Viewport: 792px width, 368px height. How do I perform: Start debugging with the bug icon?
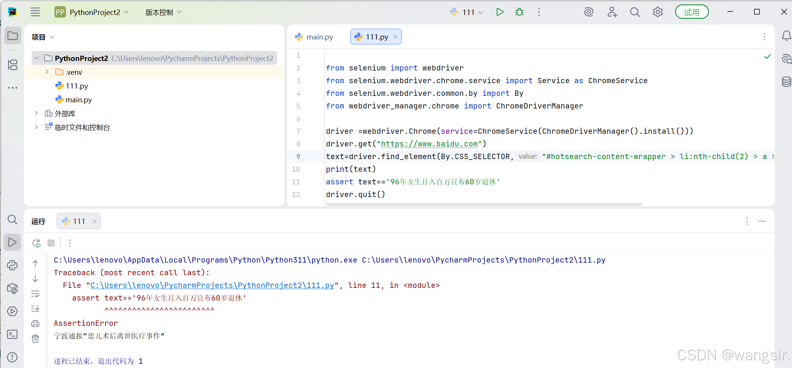[x=519, y=12]
